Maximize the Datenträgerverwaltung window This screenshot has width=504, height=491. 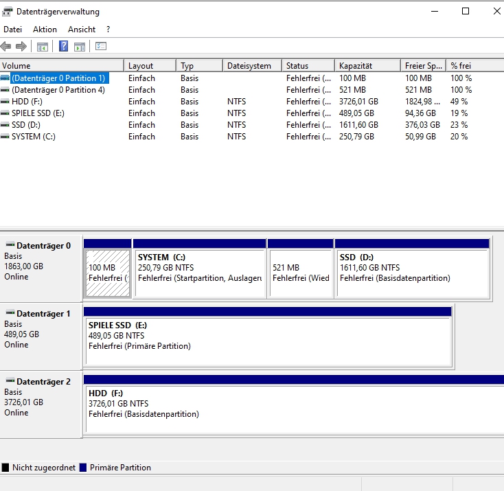466,11
